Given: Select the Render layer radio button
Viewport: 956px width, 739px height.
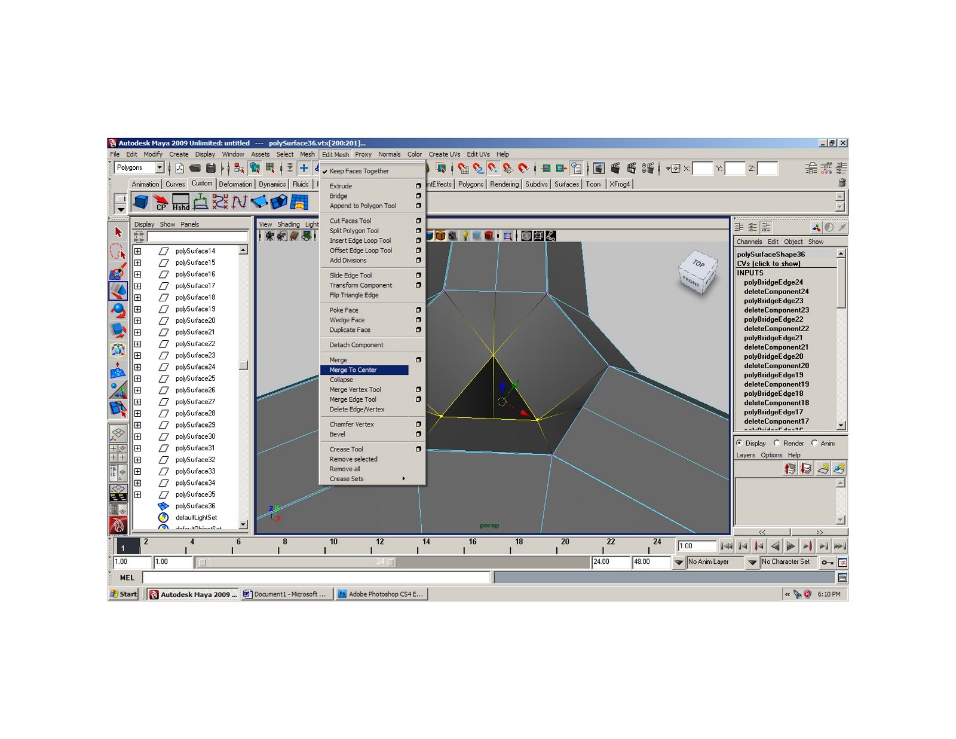Looking at the screenshot, I should (x=777, y=443).
